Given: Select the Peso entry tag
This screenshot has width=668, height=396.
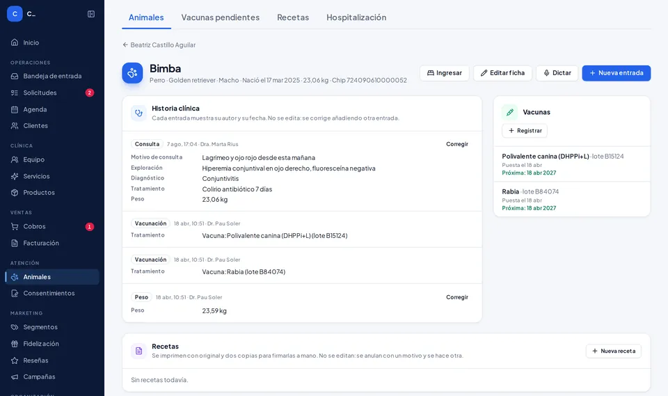Looking at the screenshot, I should (x=141, y=297).
